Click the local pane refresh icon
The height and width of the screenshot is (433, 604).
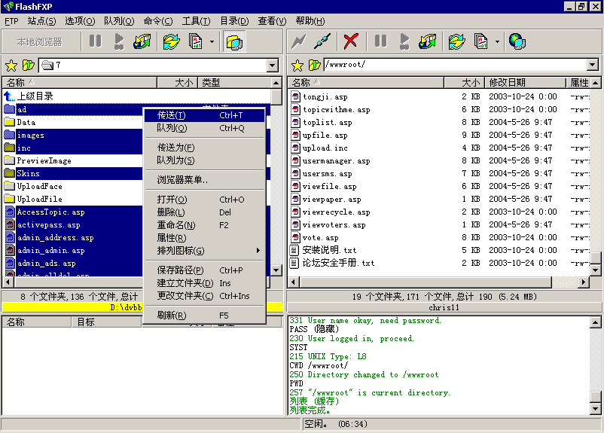(x=172, y=41)
